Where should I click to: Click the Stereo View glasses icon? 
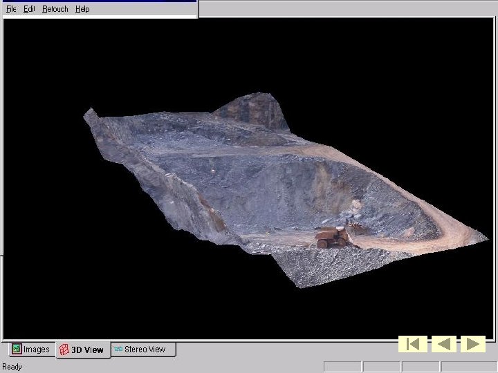pyautogui.click(x=118, y=350)
